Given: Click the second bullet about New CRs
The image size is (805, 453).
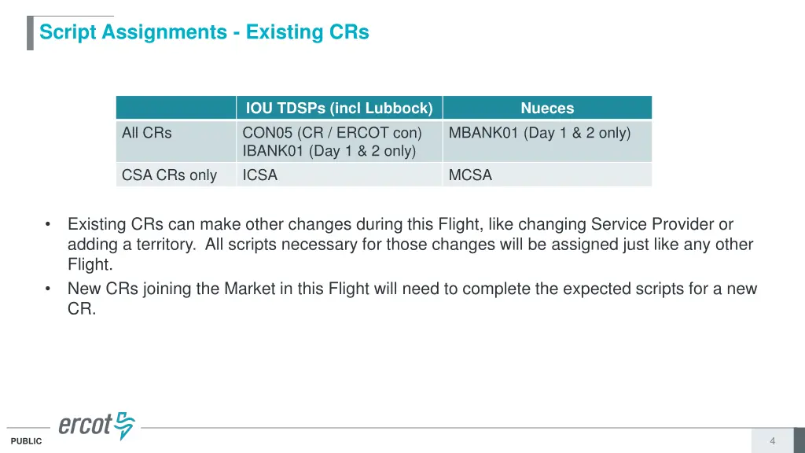Looking at the screenshot, I should 412,298.
